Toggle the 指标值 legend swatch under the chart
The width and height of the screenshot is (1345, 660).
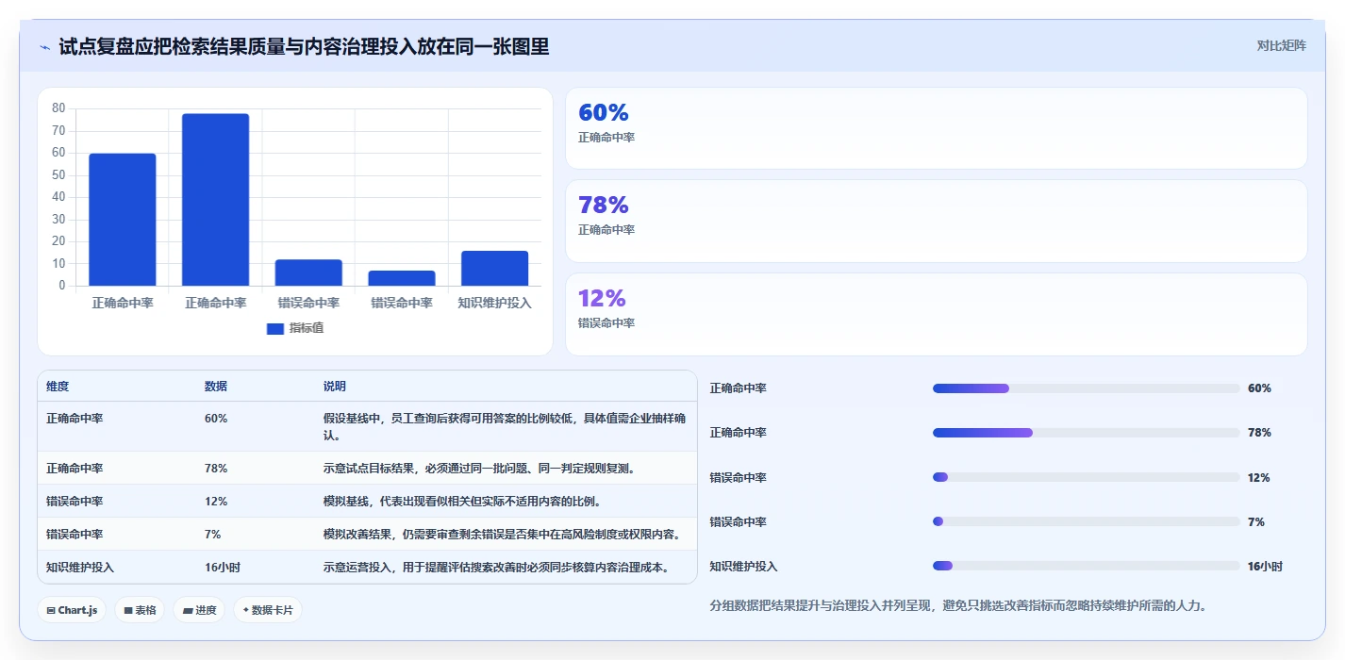tap(275, 328)
